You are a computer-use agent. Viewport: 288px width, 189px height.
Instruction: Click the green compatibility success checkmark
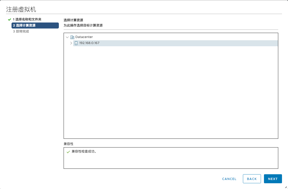tap(68, 152)
